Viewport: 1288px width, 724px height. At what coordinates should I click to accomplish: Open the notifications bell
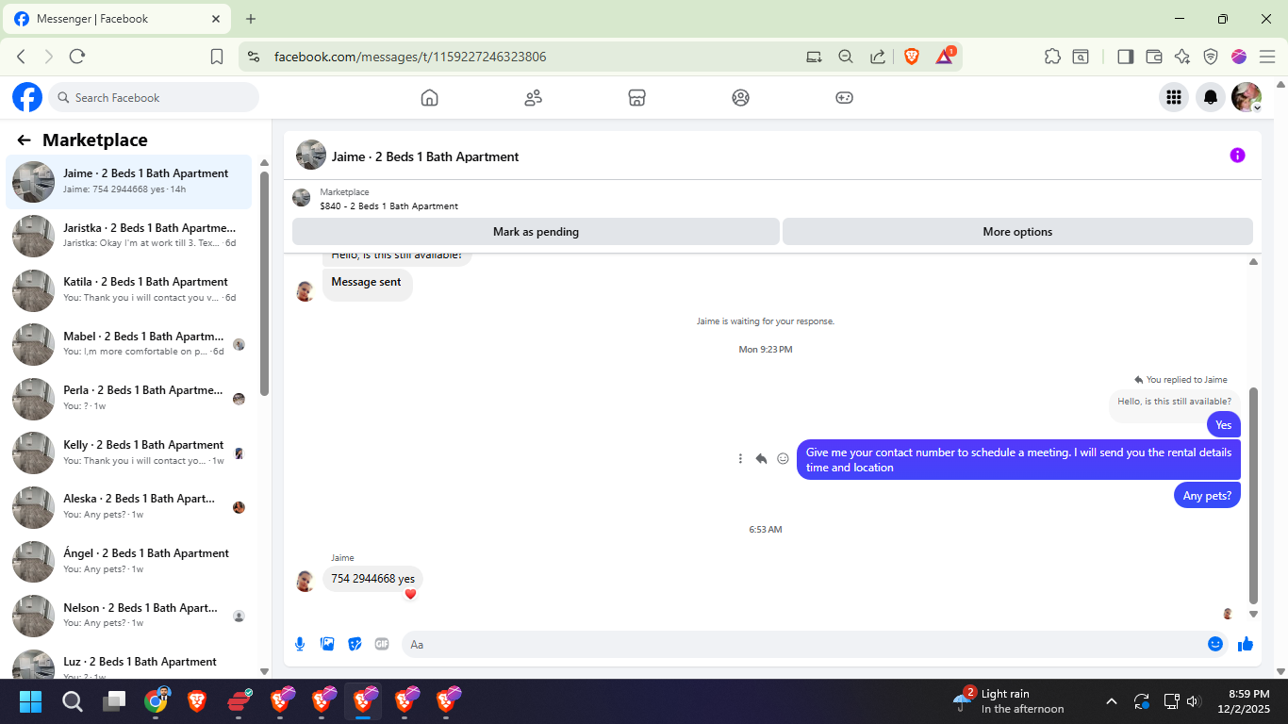[1211, 97]
